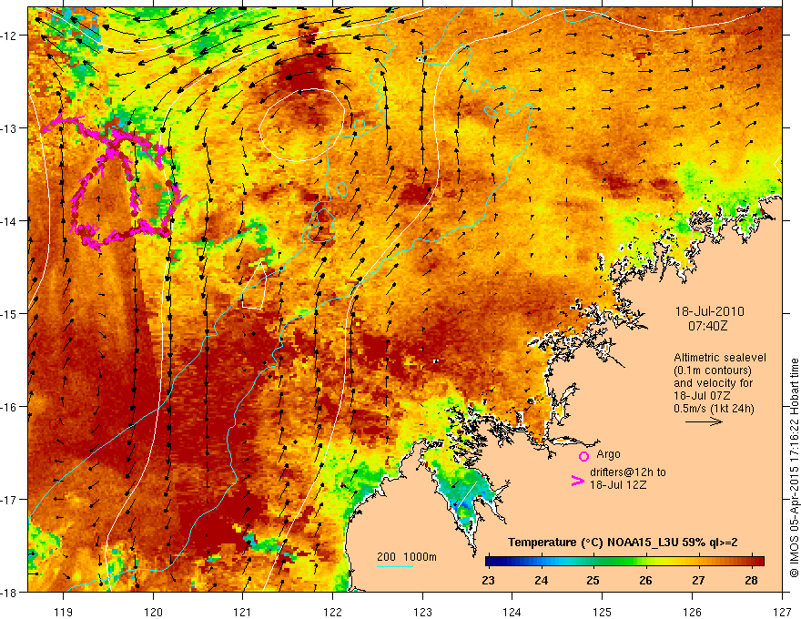This screenshot has width=801, height=619.
Task: Click the -18 latitude axis label
Action: pyautogui.click(x=10, y=593)
